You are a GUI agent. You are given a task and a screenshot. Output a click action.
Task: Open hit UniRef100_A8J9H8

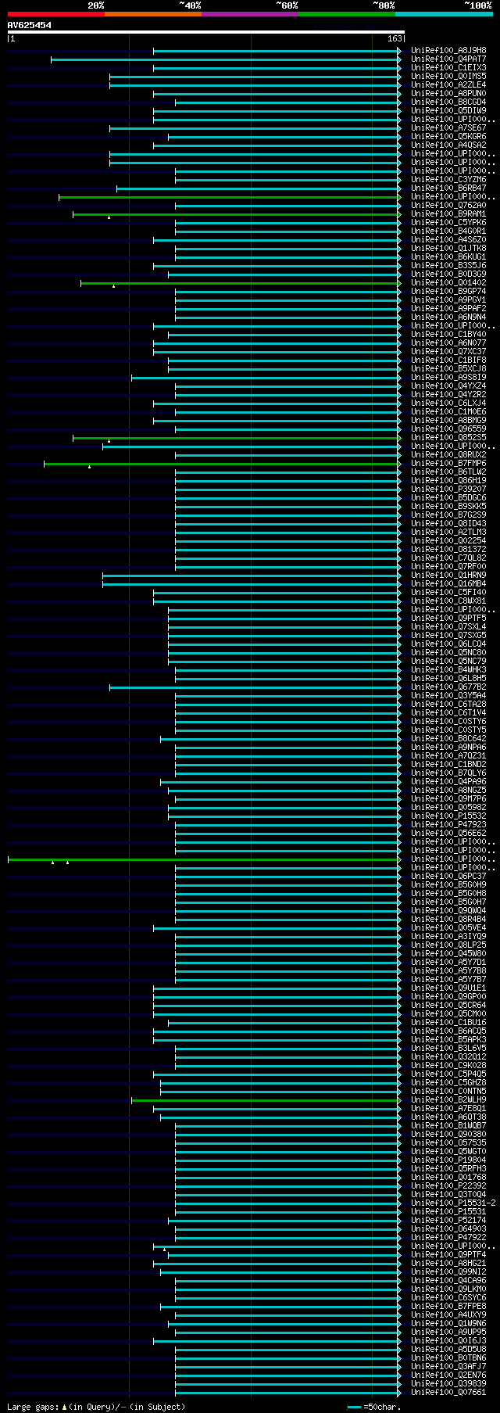click(x=448, y=51)
